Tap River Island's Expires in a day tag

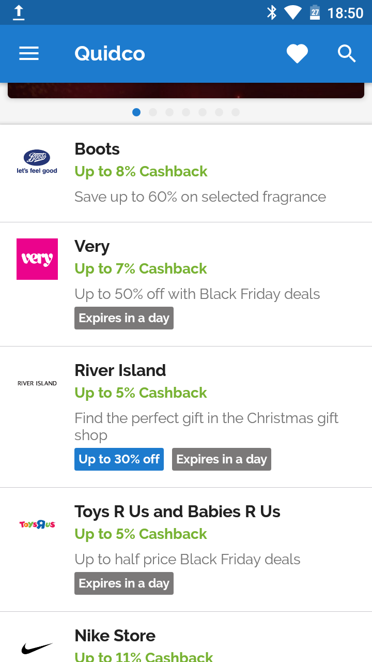(x=222, y=459)
